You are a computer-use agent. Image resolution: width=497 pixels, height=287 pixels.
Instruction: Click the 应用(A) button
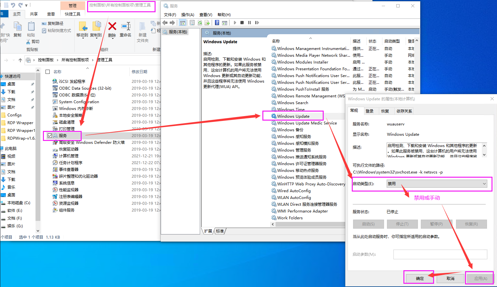(479, 278)
